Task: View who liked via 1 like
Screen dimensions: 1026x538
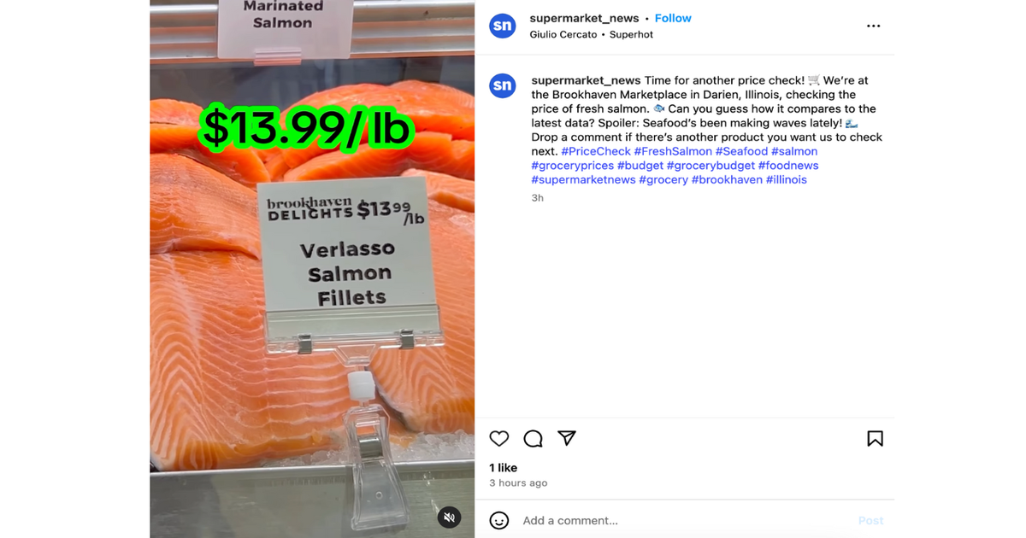Action: [503, 467]
